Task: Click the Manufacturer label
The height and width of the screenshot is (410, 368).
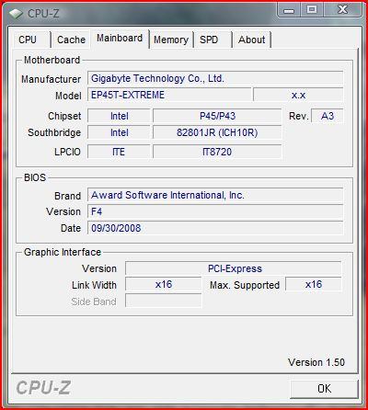Action: point(51,79)
